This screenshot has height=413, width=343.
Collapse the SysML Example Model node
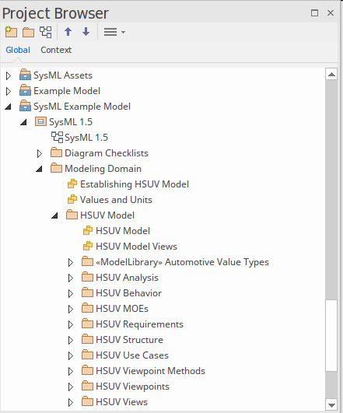[x=9, y=107]
